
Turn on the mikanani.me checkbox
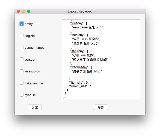(x=21, y=83)
